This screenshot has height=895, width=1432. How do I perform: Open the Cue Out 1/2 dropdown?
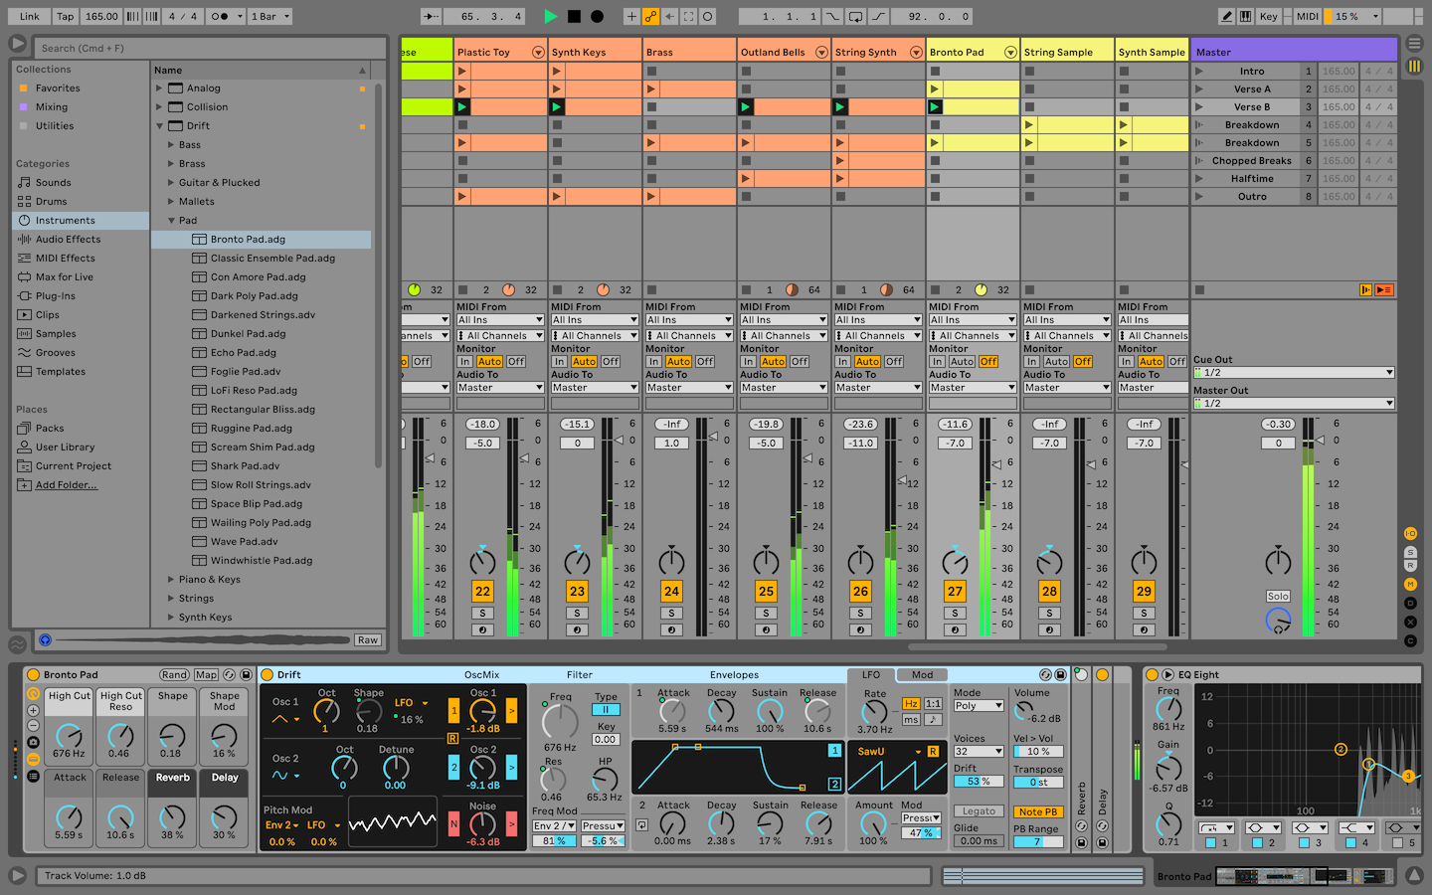click(x=1294, y=373)
